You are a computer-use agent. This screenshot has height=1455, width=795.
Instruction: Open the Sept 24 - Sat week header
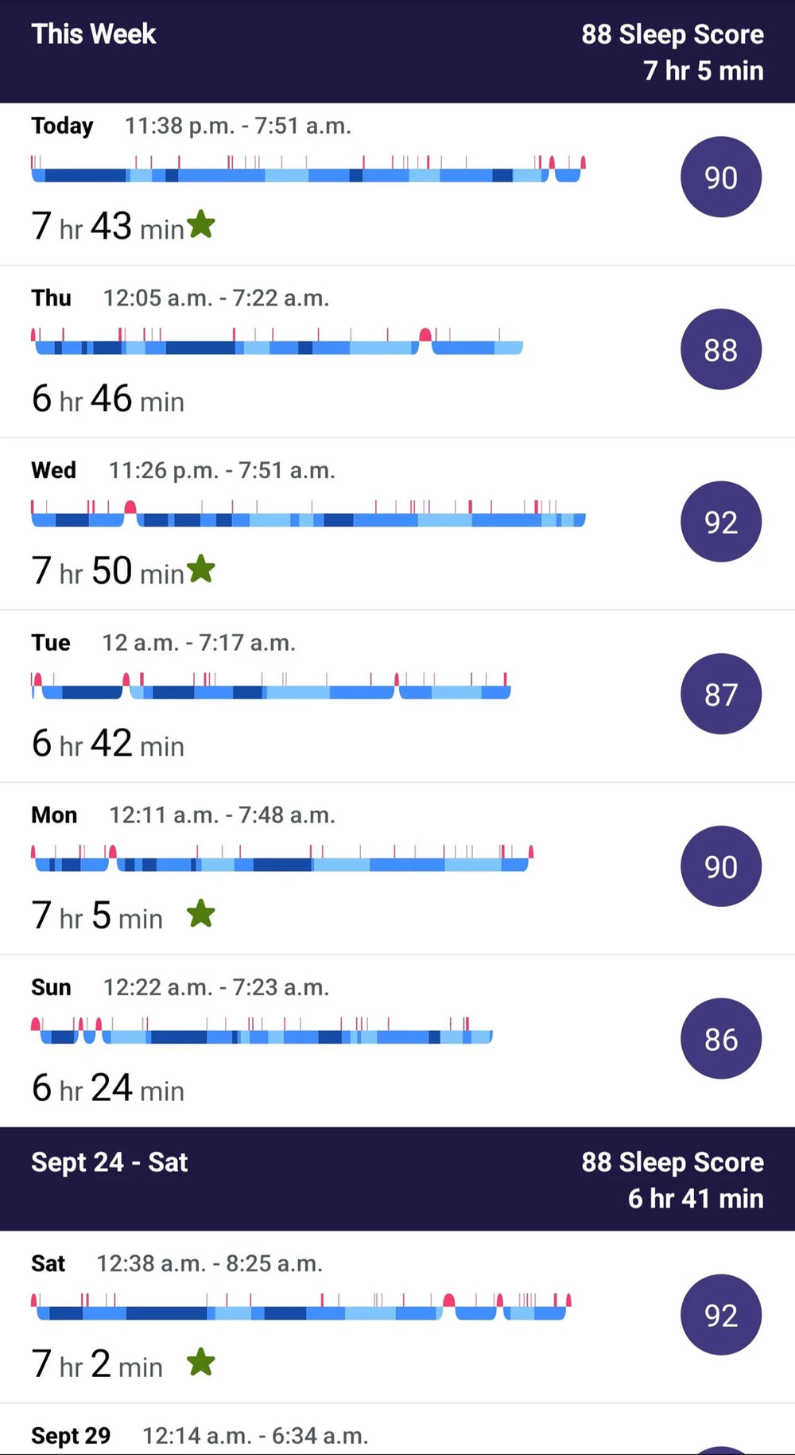(397, 1179)
